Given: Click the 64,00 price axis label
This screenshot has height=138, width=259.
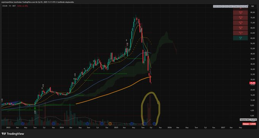Looking at the screenshot, I should 253,33.
